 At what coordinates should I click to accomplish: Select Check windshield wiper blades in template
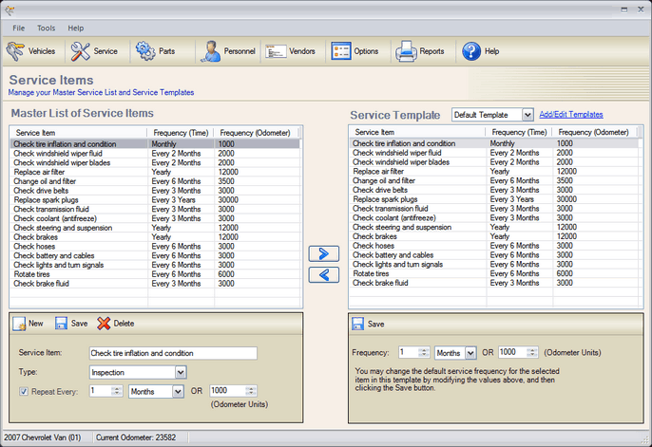tap(493, 162)
